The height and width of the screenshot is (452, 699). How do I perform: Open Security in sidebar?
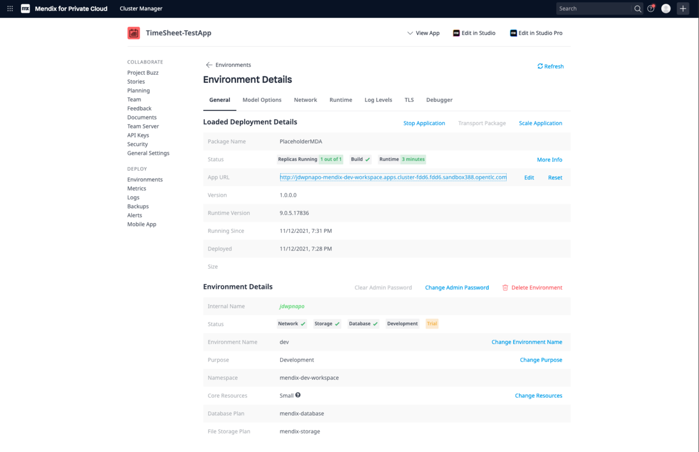pos(137,144)
